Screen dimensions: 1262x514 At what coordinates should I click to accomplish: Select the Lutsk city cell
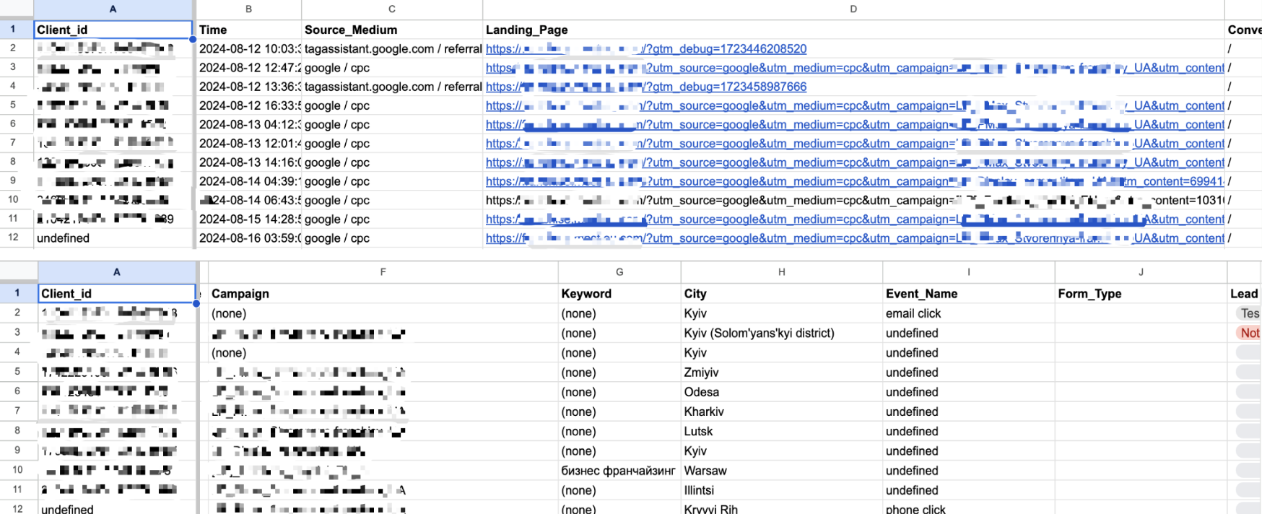[x=781, y=431]
